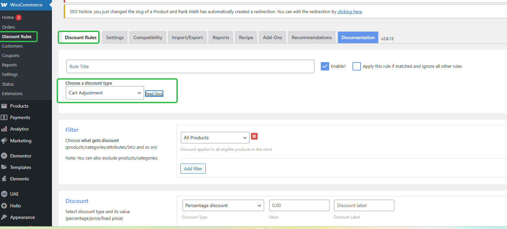Open the Products menu in sidebar

tap(19, 106)
